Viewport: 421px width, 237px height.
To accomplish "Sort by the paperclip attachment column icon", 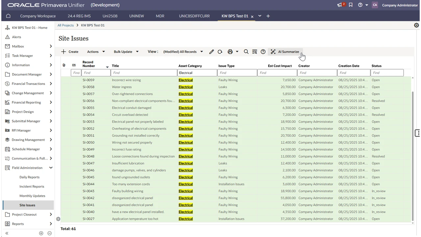I will click(64, 65).
